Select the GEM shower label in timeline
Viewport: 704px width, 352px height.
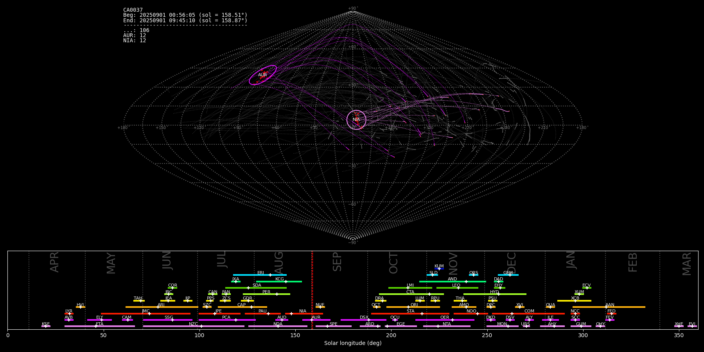coord(508,273)
